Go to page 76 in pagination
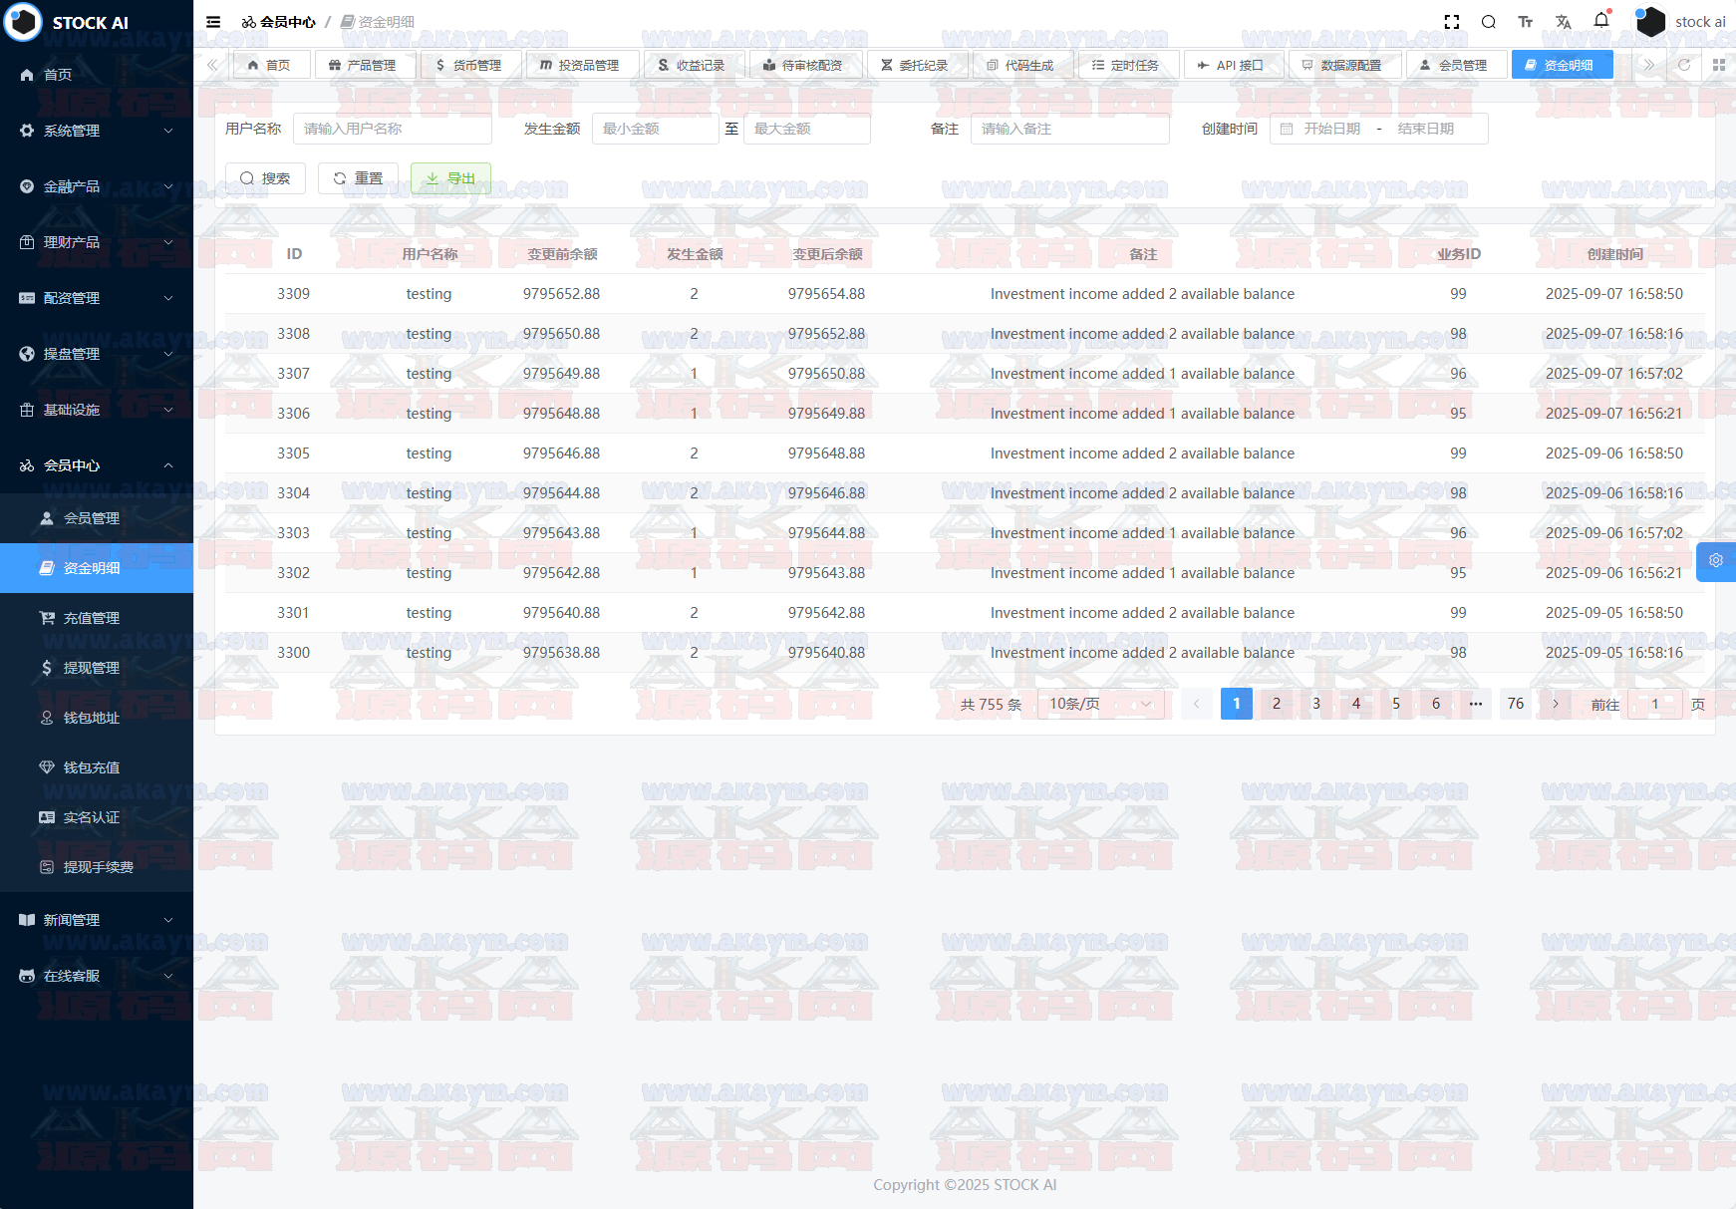The height and width of the screenshot is (1209, 1736). pos(1515,704)
